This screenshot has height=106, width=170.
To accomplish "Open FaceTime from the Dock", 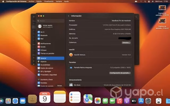I will 112,101.
